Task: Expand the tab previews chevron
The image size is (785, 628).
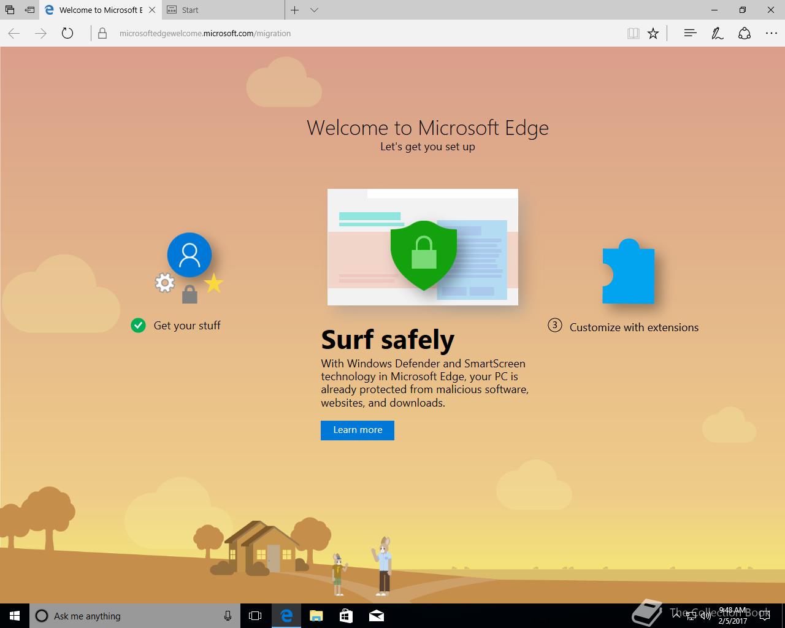Action: tap(315, 10)
